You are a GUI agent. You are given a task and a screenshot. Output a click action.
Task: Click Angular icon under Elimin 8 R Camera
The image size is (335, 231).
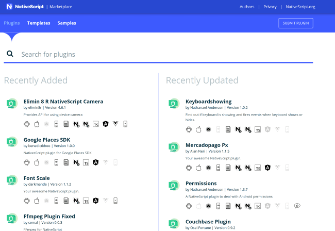[106, 124]
